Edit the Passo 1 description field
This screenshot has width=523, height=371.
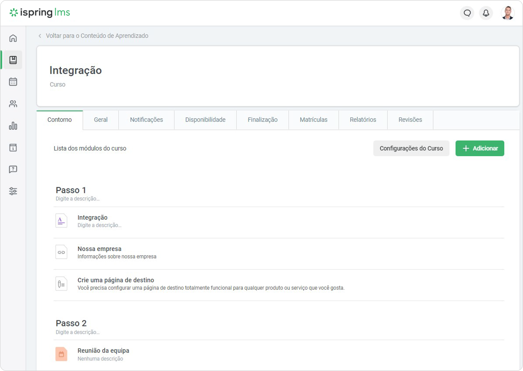click(x=77, y=199)
